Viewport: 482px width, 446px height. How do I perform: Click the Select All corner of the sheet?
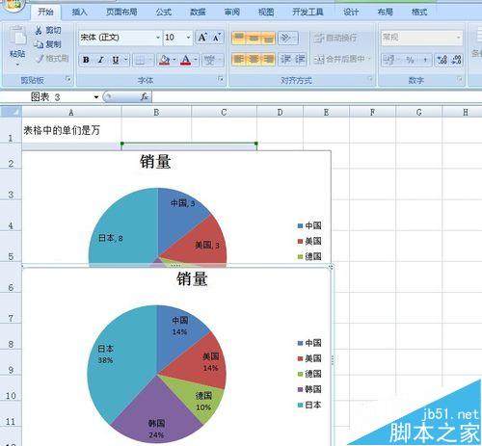[x=12, y=112]
